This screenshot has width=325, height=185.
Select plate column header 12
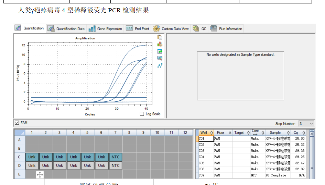click(x=185, y=133)
